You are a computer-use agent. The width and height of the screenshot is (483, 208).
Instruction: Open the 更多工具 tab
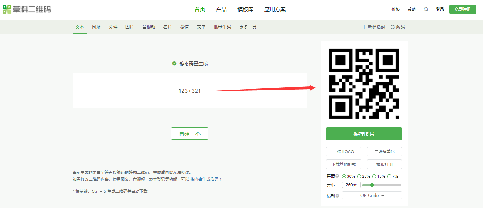[x=248, y=27]
